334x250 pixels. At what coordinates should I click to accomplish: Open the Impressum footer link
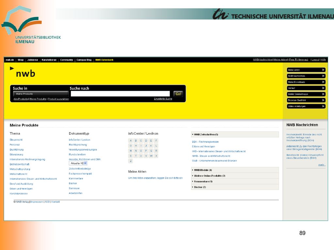(37, 202)
